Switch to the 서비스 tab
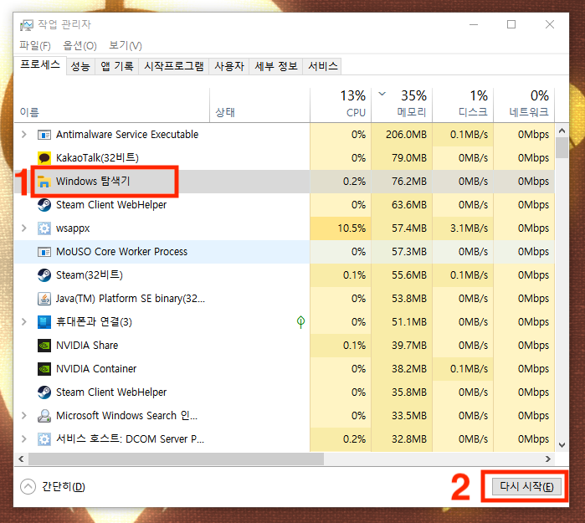The height and width of the screenshot is (523, 585). tap(323, 66)
